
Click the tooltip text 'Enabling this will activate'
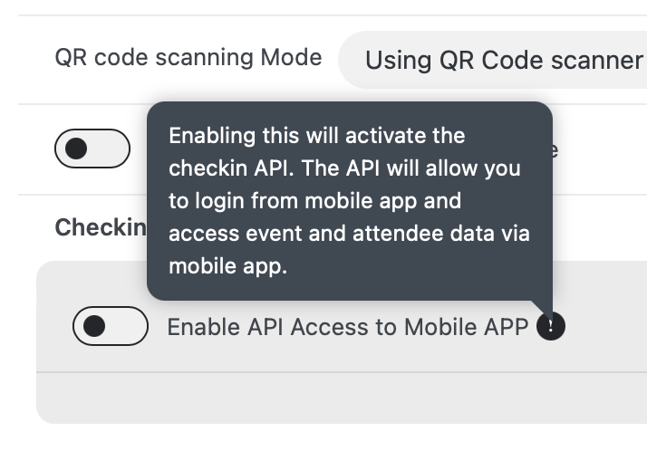(317, 136)
